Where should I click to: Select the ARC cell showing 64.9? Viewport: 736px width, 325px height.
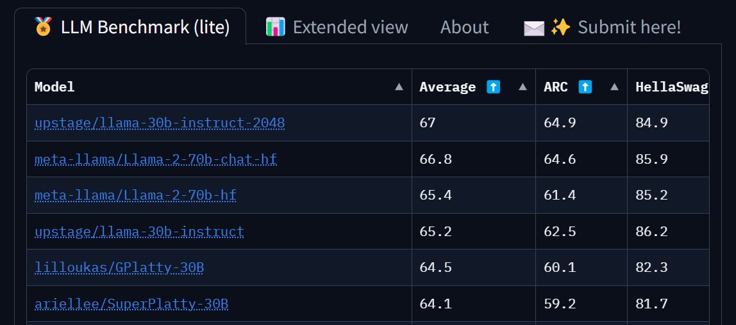tap(581, 123)
